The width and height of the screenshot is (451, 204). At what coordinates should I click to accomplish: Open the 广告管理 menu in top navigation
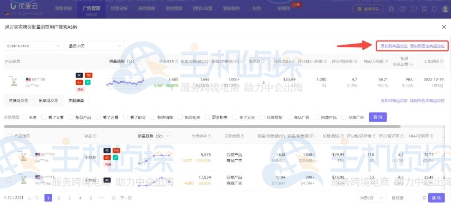click(91, 8)
